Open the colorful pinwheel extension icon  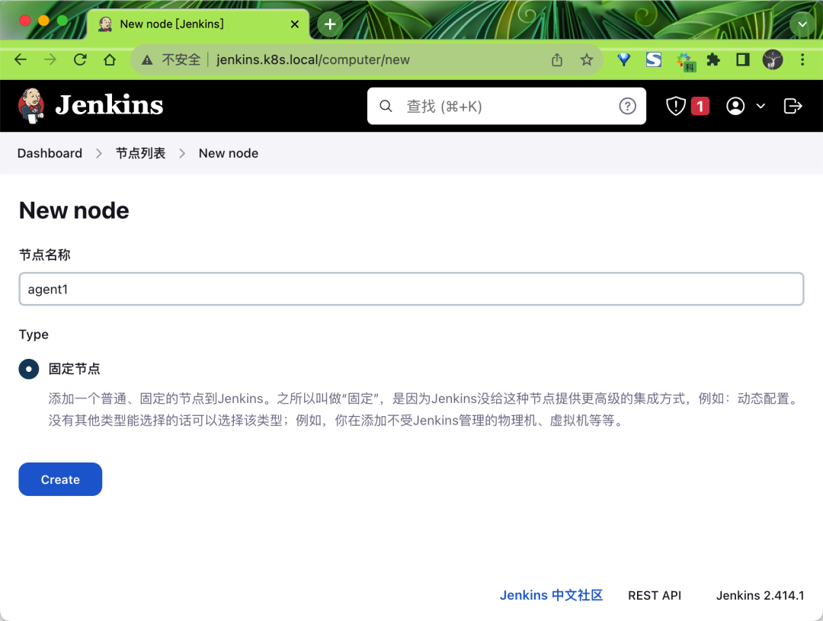(x=686, y=62)
